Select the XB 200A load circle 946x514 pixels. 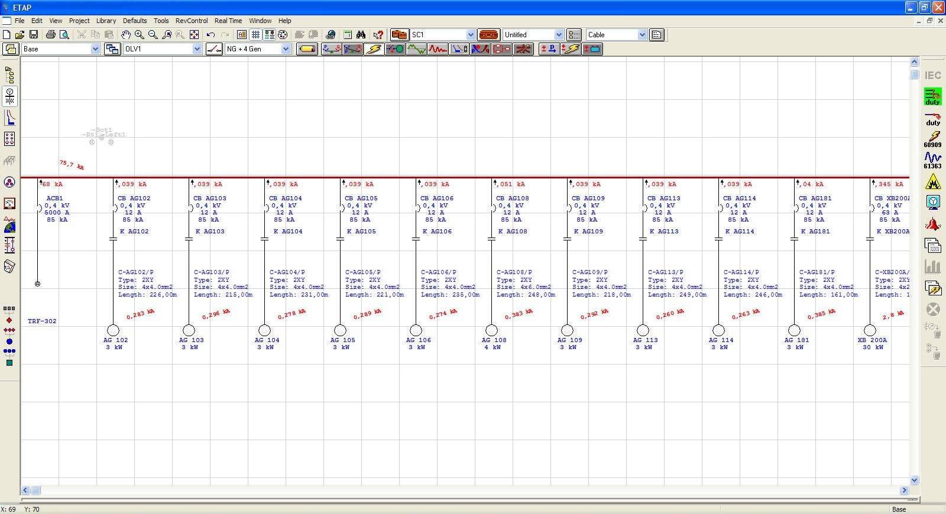point(870,330)
